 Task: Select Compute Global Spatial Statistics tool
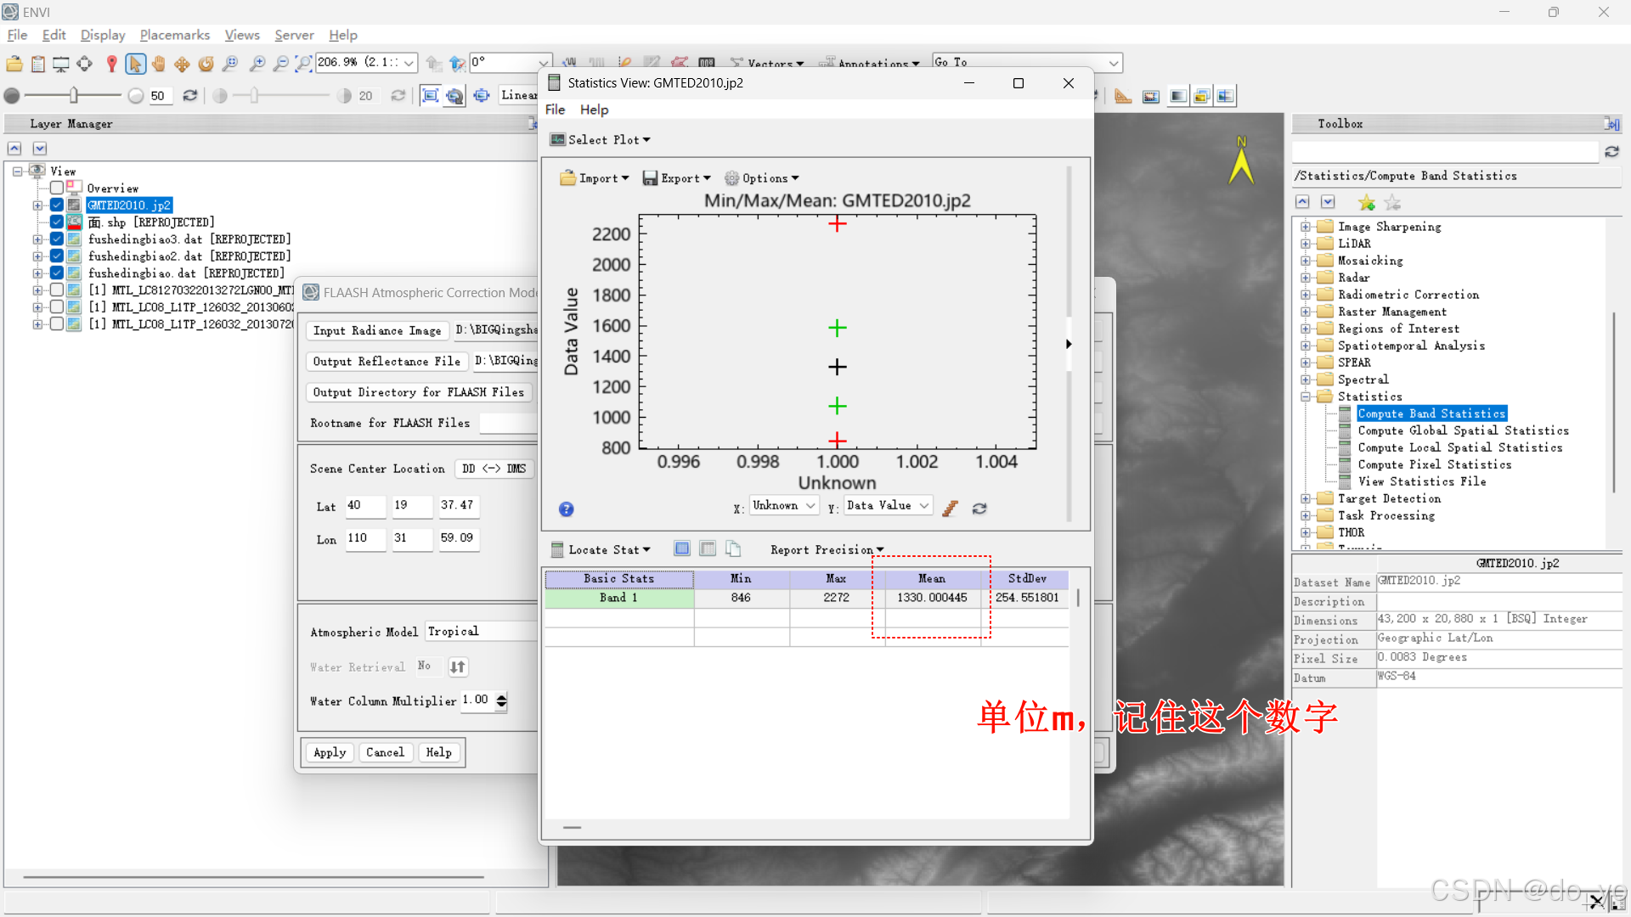pyautogui.click(x=1463, y=430)
